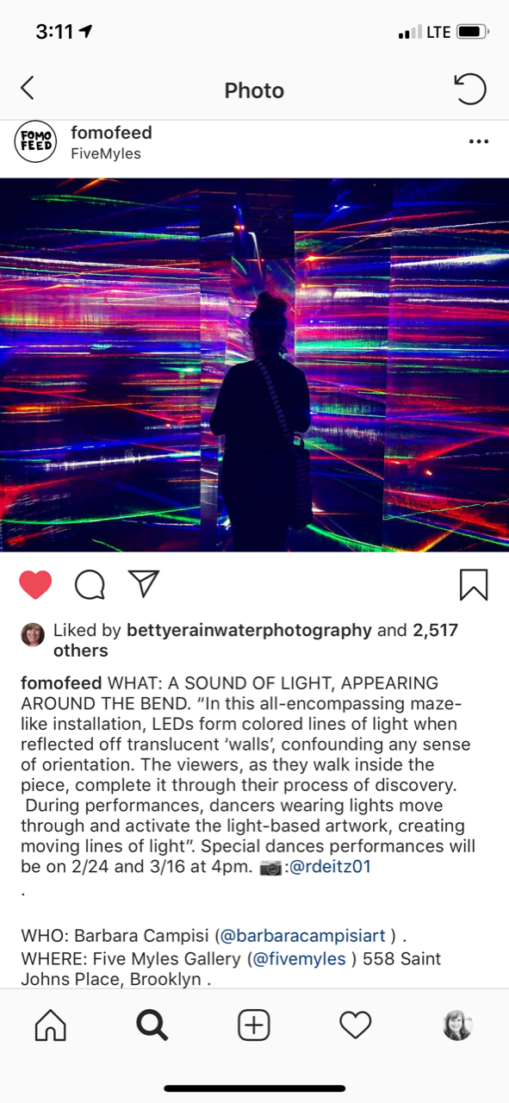
Task: Open the three-dot post options menu
Action: point(479,142)
